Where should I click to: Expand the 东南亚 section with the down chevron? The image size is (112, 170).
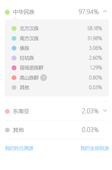point(105,110)
